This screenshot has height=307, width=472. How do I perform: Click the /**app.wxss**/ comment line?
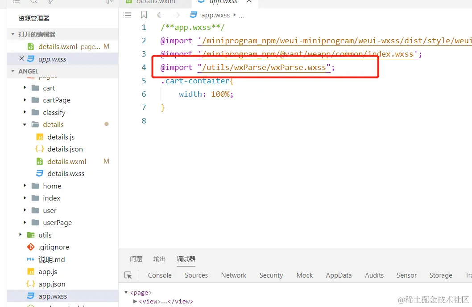click(x=193, y=27)
